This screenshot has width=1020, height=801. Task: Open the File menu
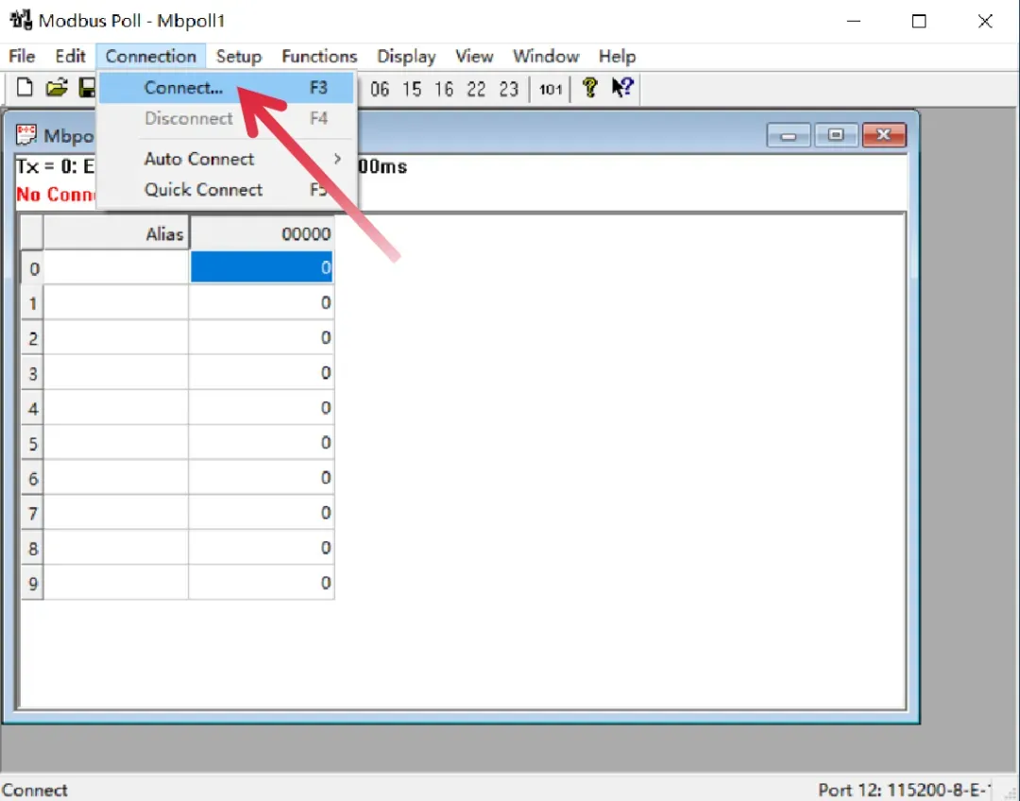click(x=22, y=56)
